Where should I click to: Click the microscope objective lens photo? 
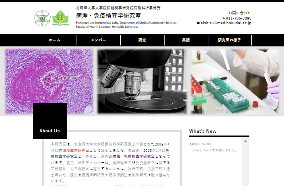142,81
